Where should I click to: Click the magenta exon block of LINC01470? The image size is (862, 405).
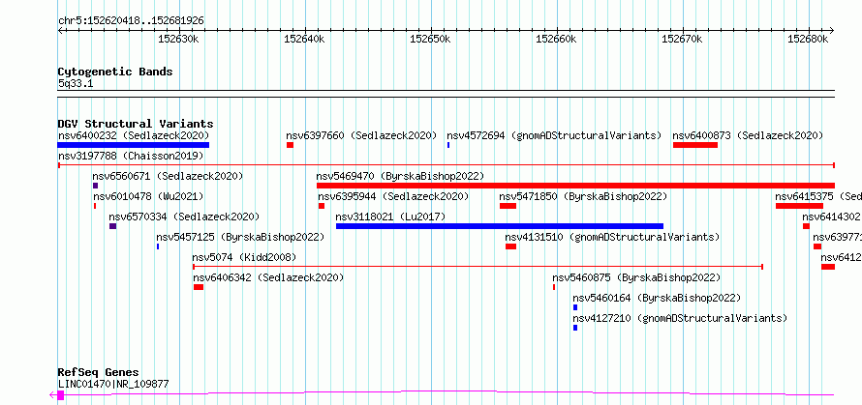click(x=61, y=395)
